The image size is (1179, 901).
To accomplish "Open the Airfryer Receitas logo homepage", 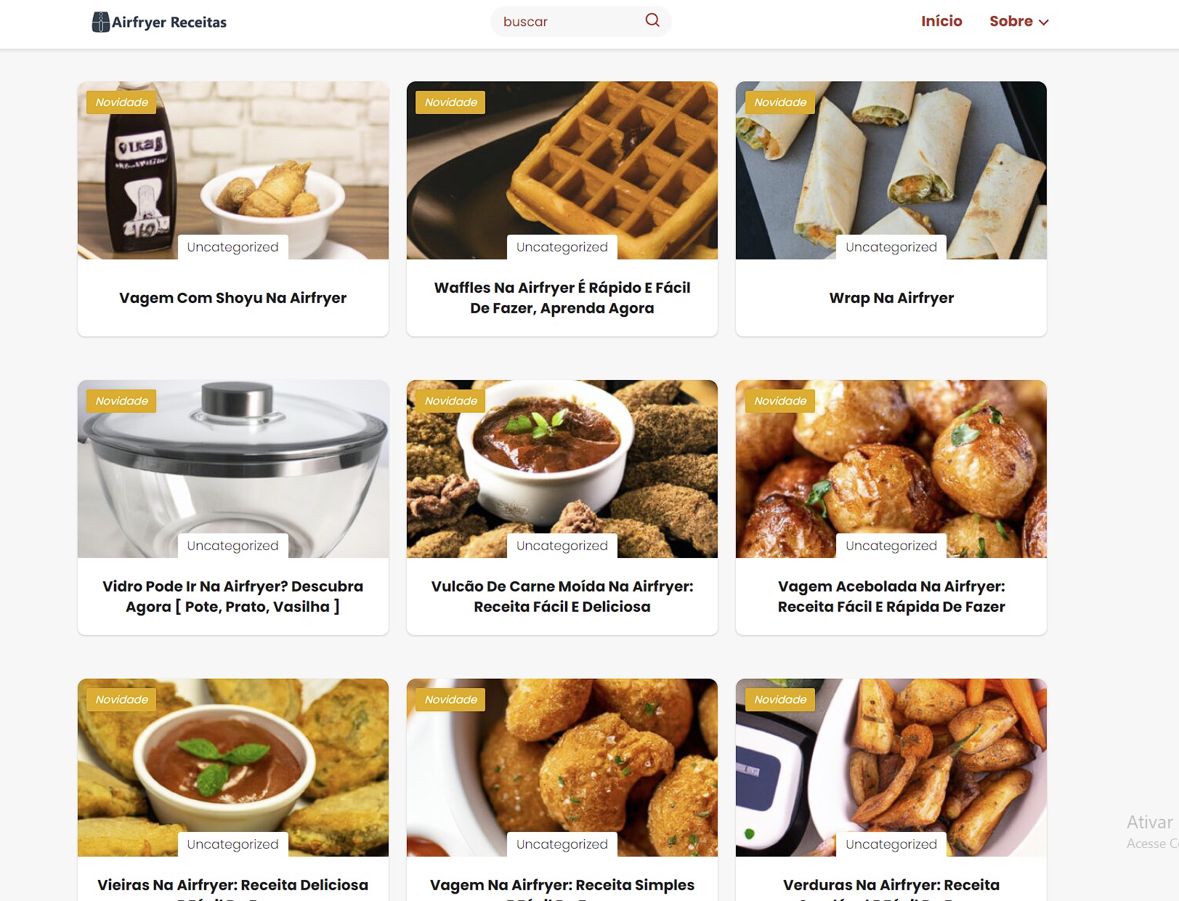I will point(159,22).
